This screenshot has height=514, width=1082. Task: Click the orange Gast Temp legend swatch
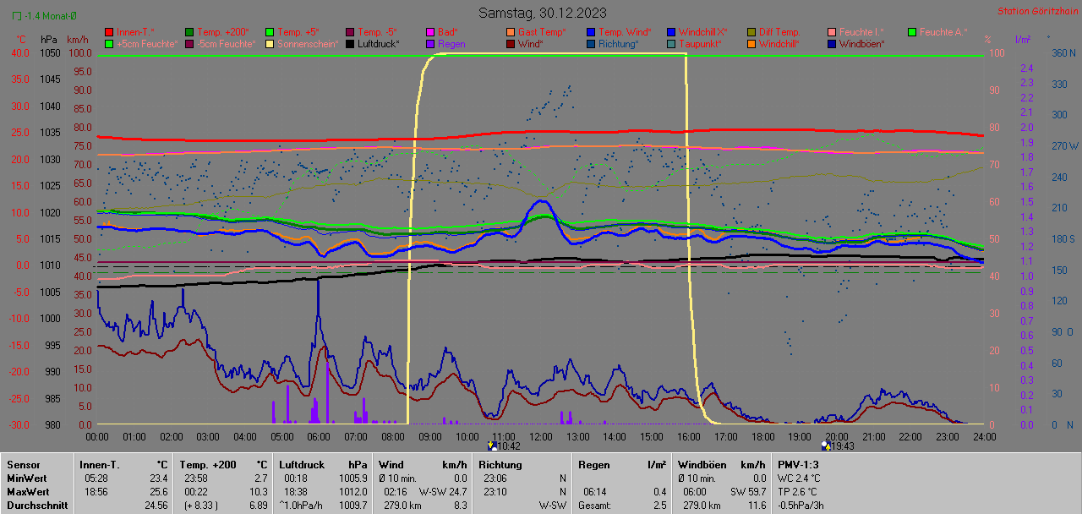click(511, 32)
